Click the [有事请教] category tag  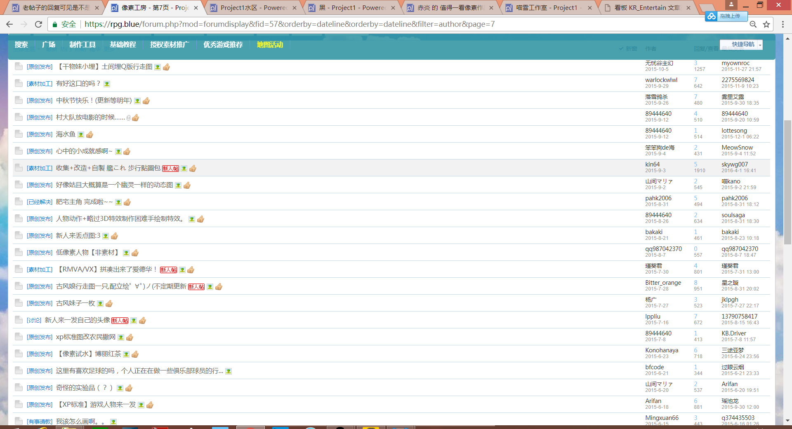(40, 422)
